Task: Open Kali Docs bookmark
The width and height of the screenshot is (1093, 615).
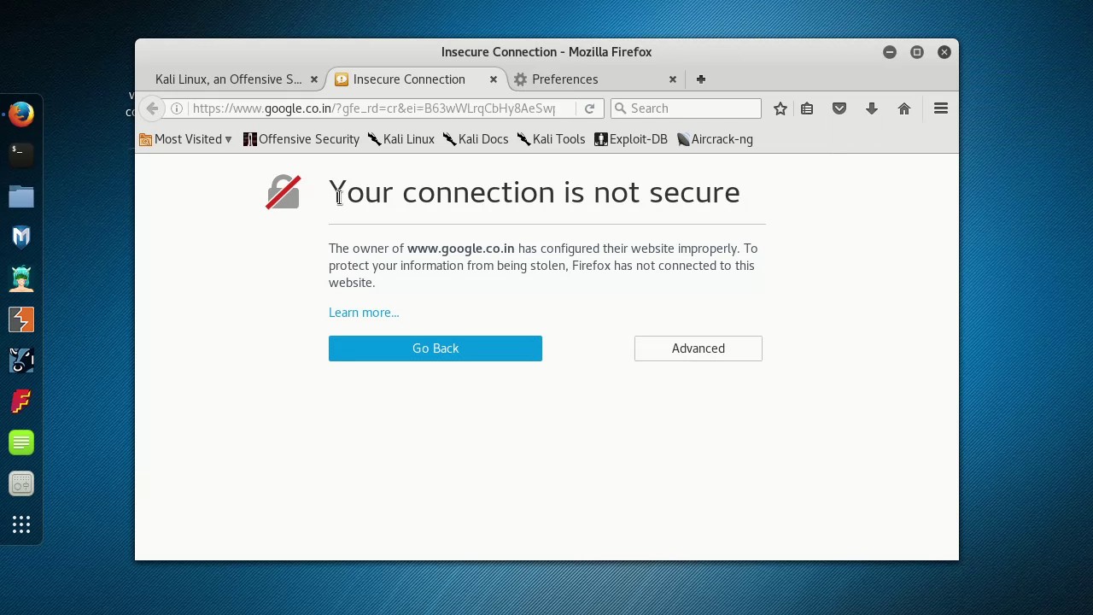Action: 476,139
